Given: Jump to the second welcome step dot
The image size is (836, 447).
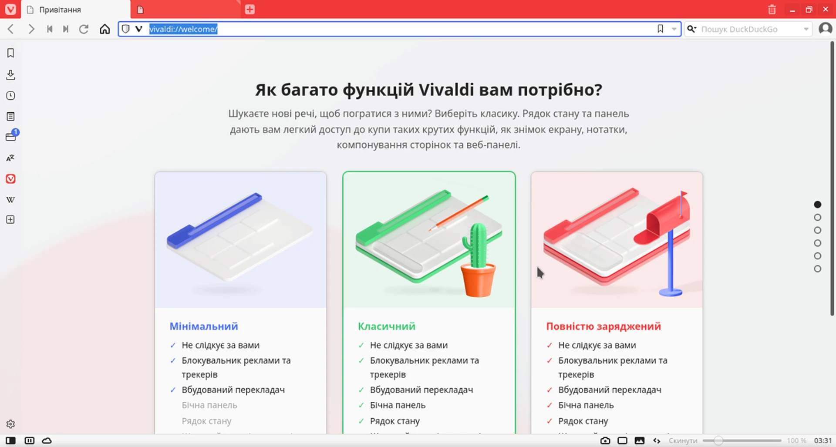Looking at the screenshot, I should pyautogui.click(x=817, y=217).
